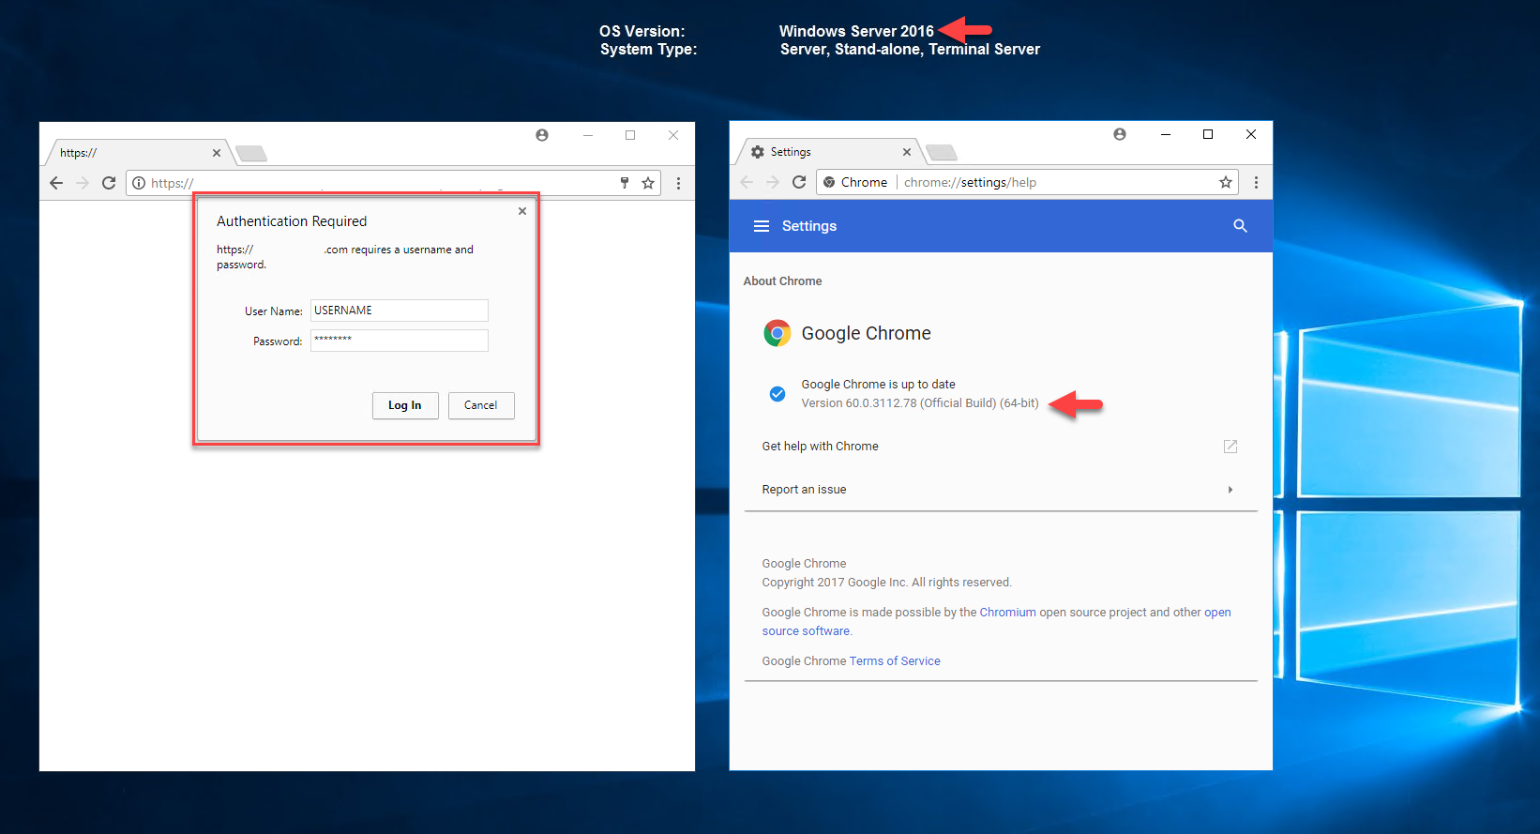Click Cancel in the authentication dialog
This screenshot has height=834, width=1540.
click(481, 405)
